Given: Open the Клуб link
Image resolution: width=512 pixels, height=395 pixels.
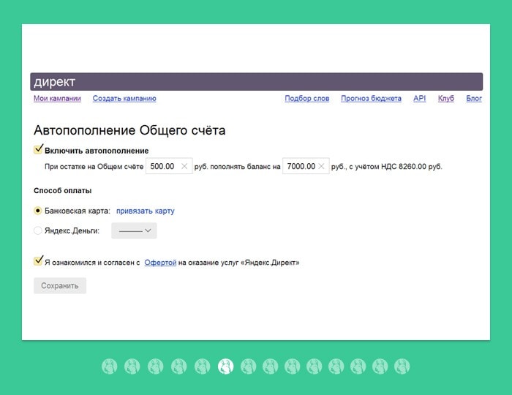Looking at the screenshot, I should [446, 98].
